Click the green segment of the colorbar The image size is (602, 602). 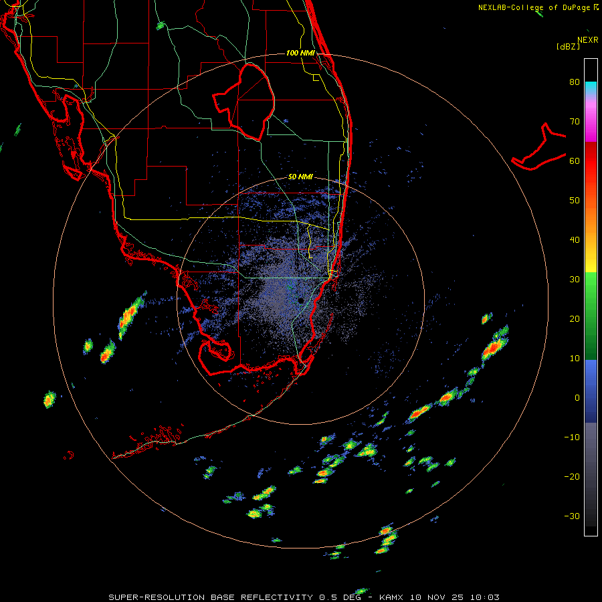(x=591, y=316)
